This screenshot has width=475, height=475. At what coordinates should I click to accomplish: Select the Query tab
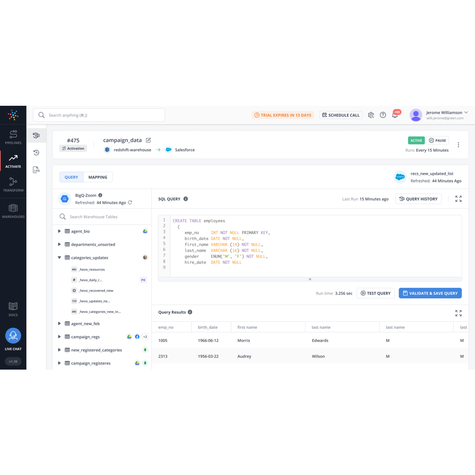click(71, 177)
